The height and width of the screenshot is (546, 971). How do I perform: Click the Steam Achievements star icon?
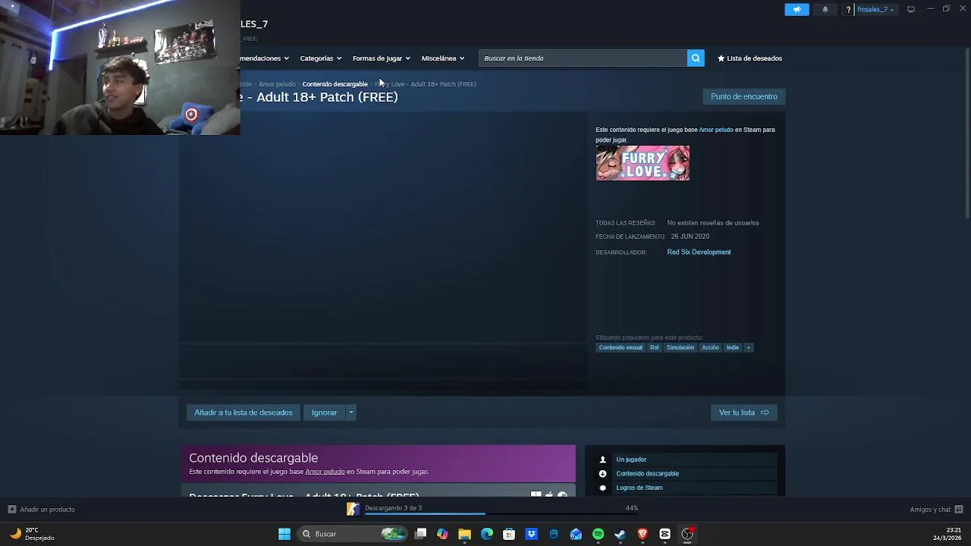603,488
